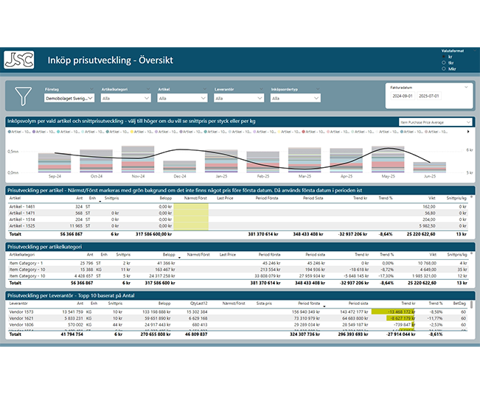Select row Artikel - 1461
Viewport: 480px width, 394px height.
coord(237,207)
